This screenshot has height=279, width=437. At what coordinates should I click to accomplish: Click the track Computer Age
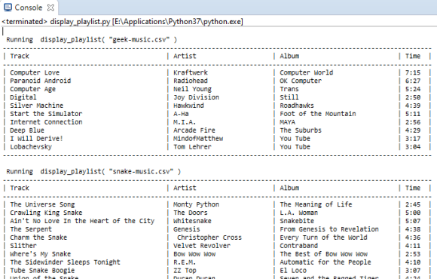[32, 89]
